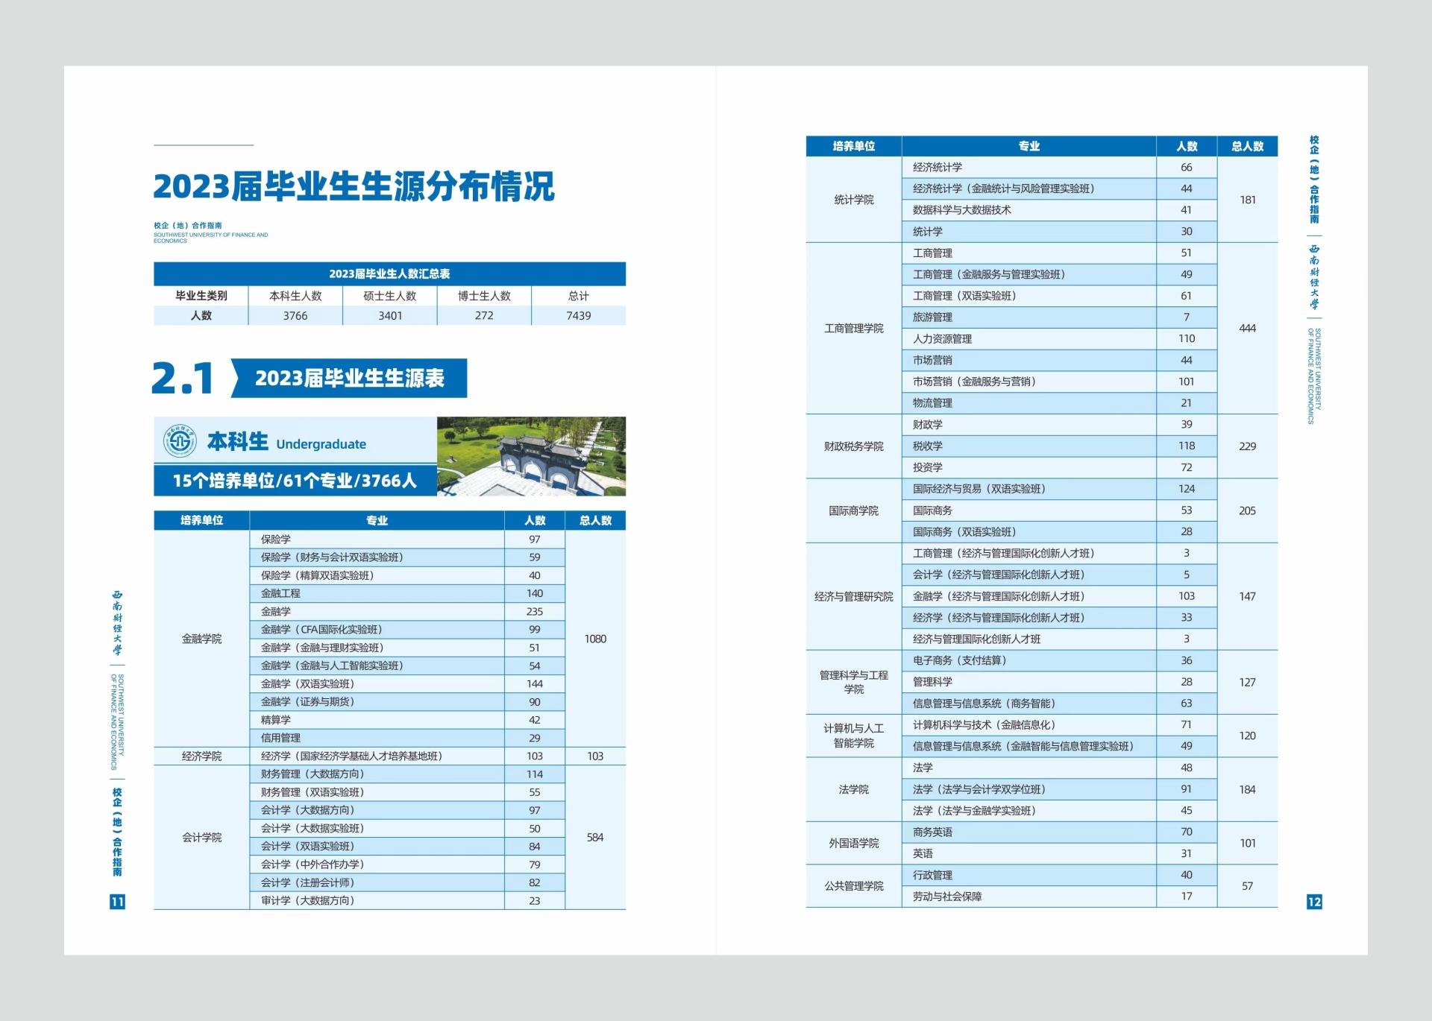This screenshot has height=1021, width=1432.
Task: Click the 公共管理学院 unit cell
Action: pyautogui.click(x=854, y=886)
